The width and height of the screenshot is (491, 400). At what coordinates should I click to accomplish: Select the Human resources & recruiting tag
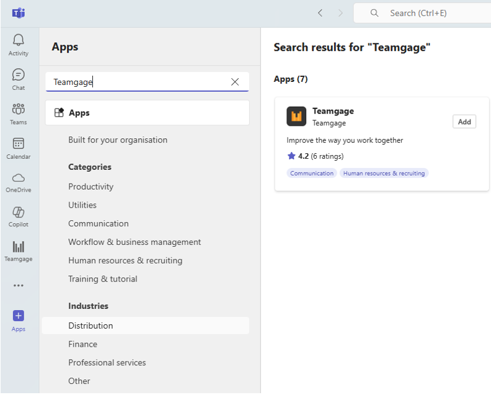pos(384,174)
